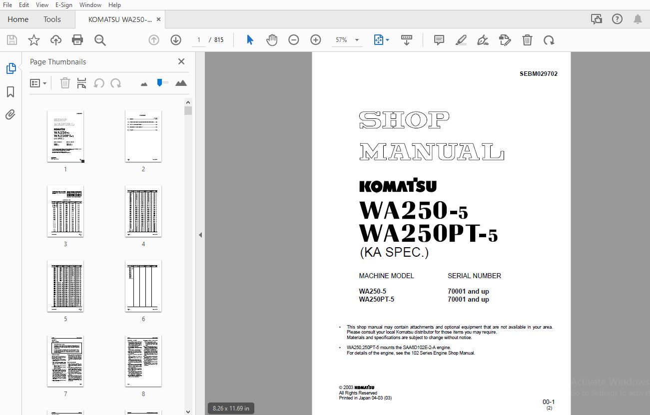Enlarge thumbnails with large mountain icon
Screen dimensions: 650x415
point(181,83)
